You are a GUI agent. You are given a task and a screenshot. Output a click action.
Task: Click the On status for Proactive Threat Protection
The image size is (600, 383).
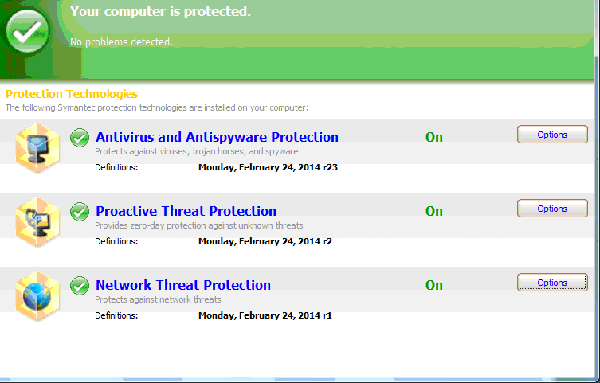pos(434,211)
